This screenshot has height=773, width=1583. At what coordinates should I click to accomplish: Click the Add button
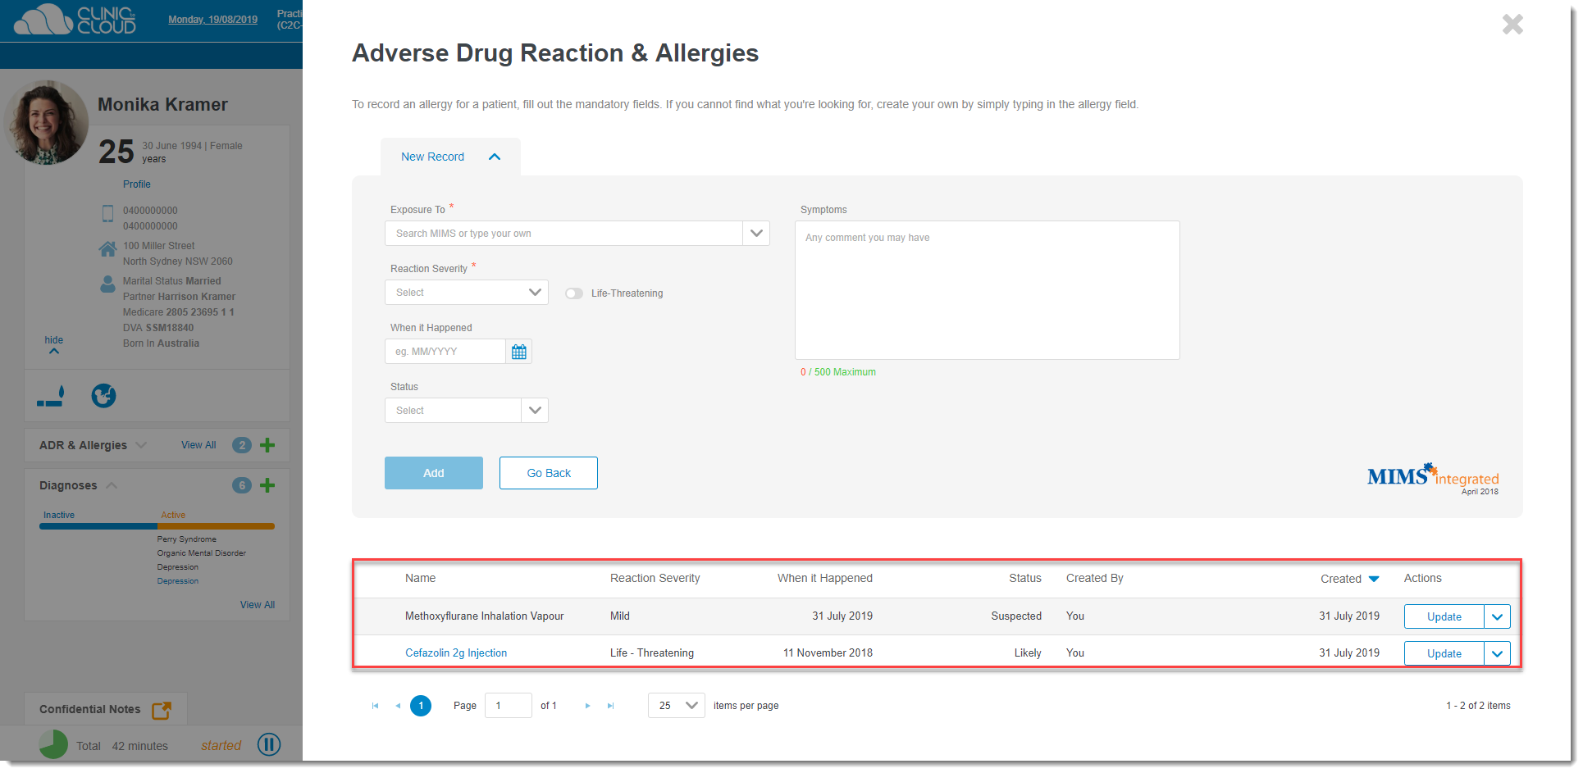pos(434,473)
